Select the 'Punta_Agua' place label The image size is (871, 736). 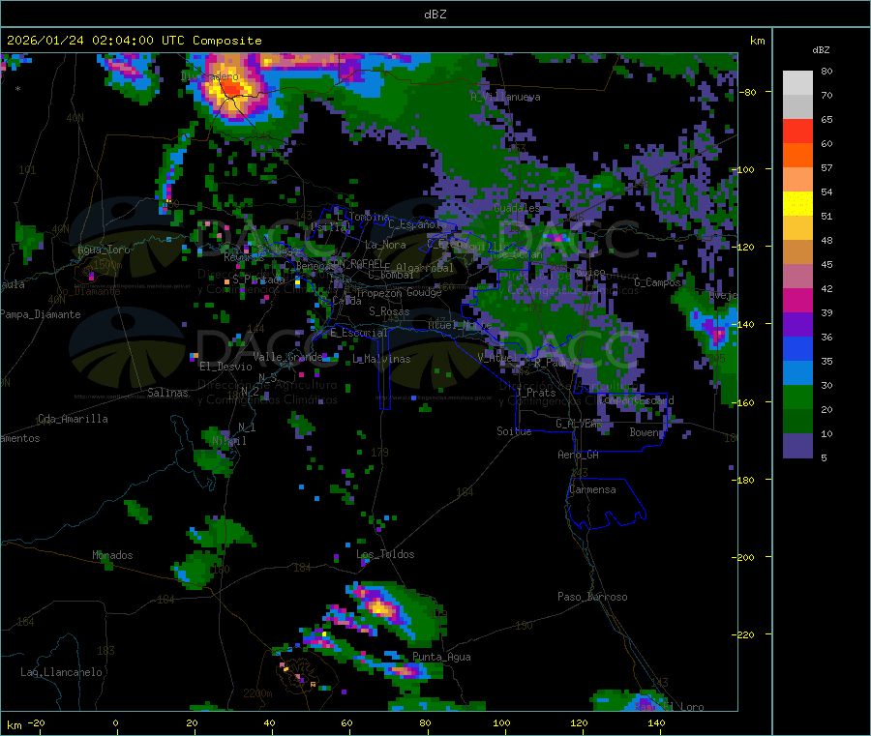(x=441, y=657)
